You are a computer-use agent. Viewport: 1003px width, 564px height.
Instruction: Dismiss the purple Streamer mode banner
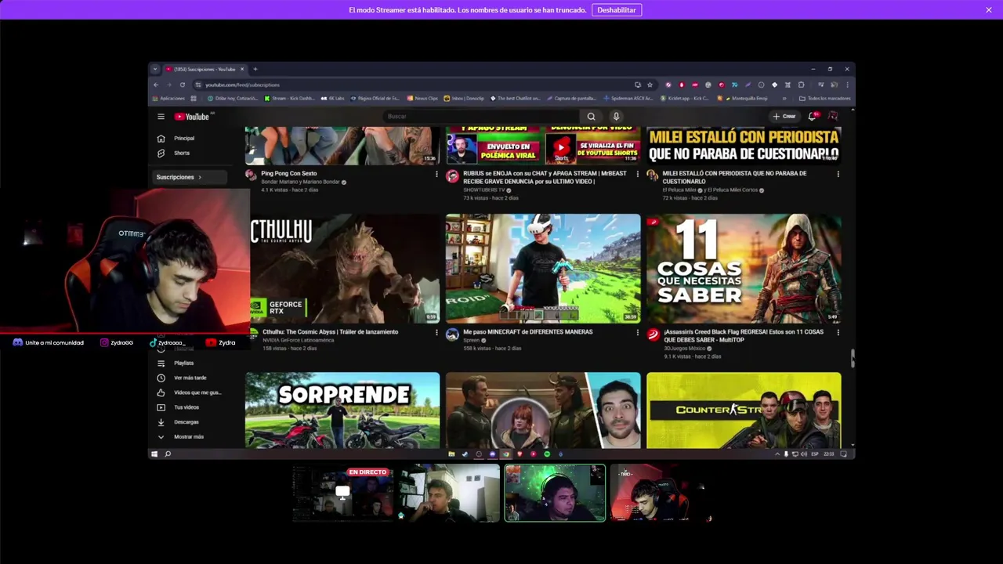[989, 10]
